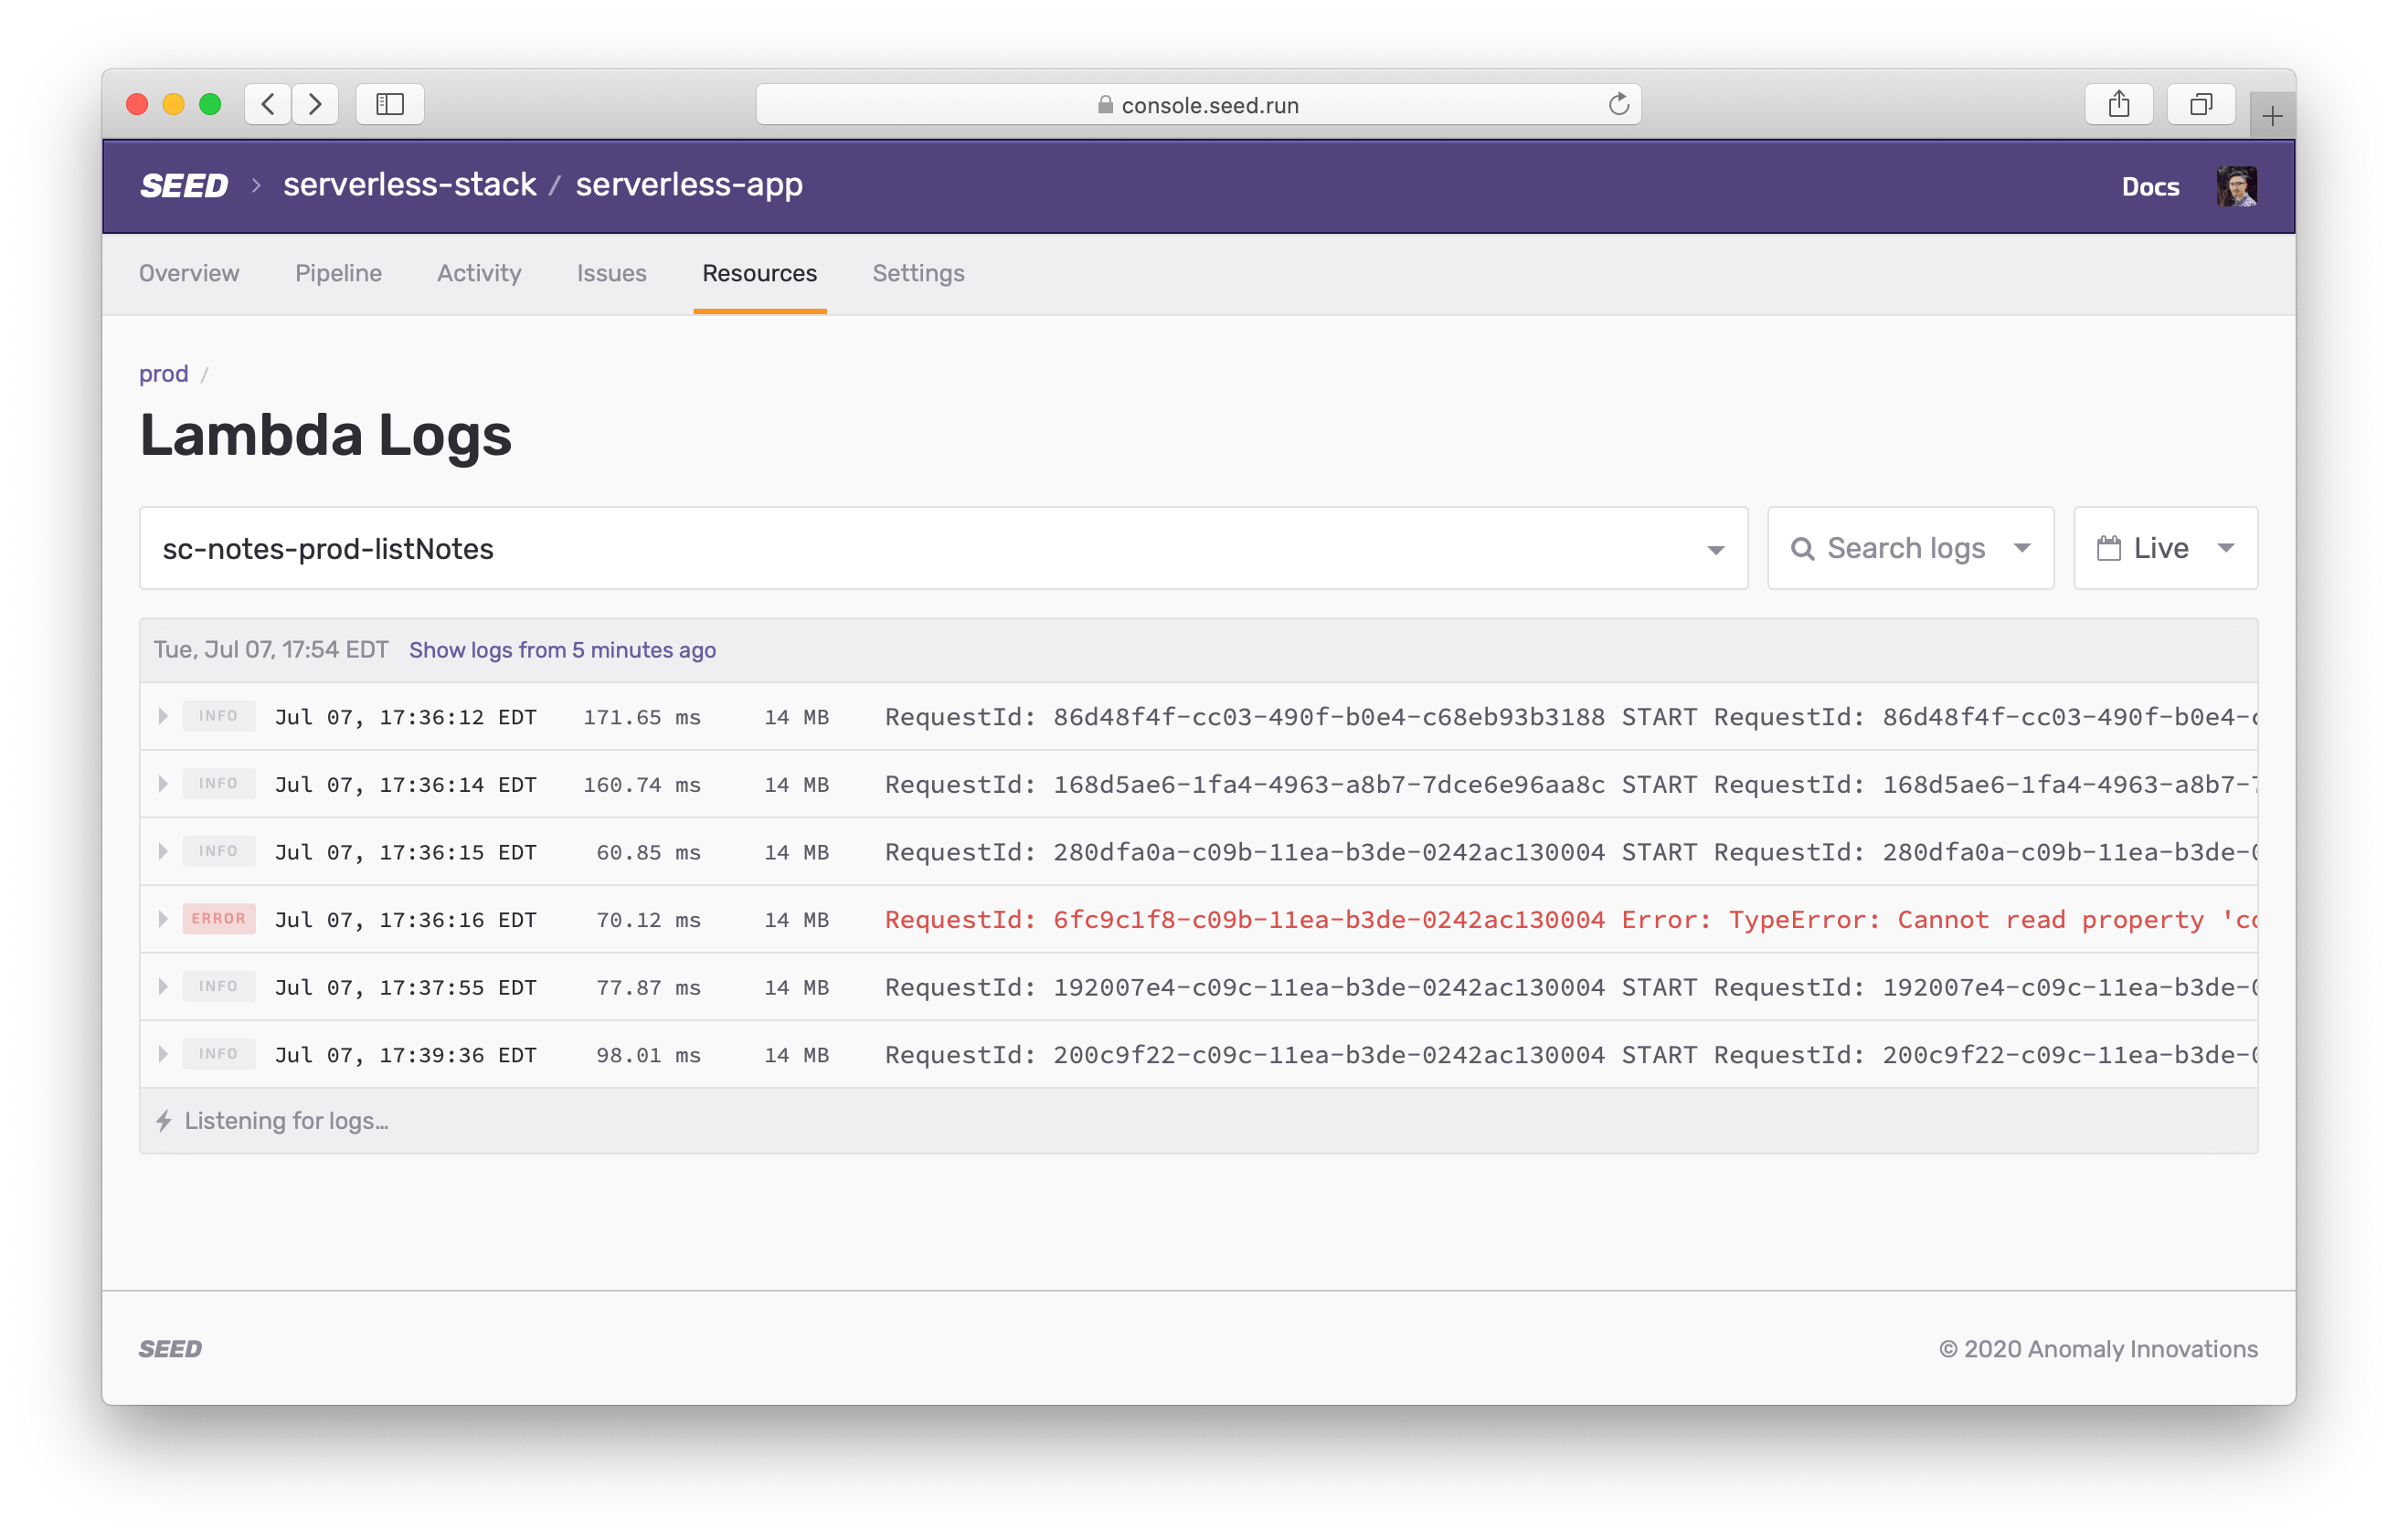Click the lightning icon next to Listening for logs
The image size is (2398, 1540).
tap(165, 1120)
